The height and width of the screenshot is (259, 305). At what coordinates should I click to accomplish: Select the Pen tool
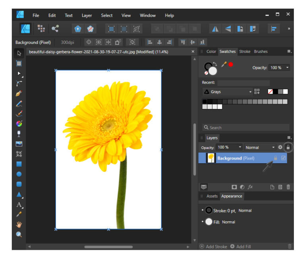pos(19,94)
